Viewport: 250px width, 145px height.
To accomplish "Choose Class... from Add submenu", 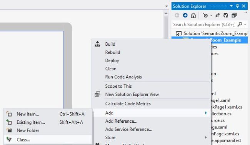I will tap(23, 140).
